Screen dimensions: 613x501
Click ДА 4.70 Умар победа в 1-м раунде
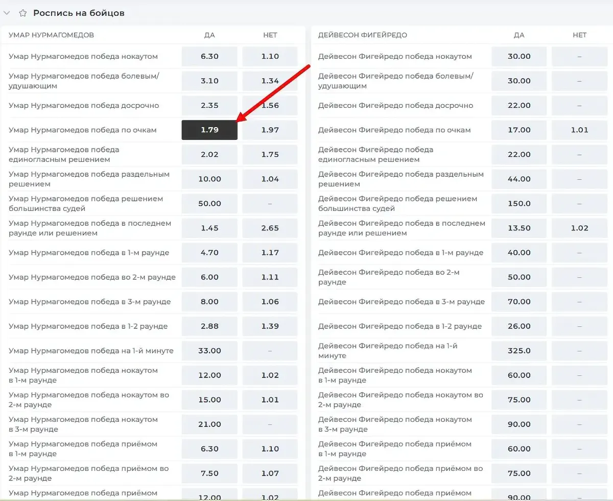[x=209, y=252]
